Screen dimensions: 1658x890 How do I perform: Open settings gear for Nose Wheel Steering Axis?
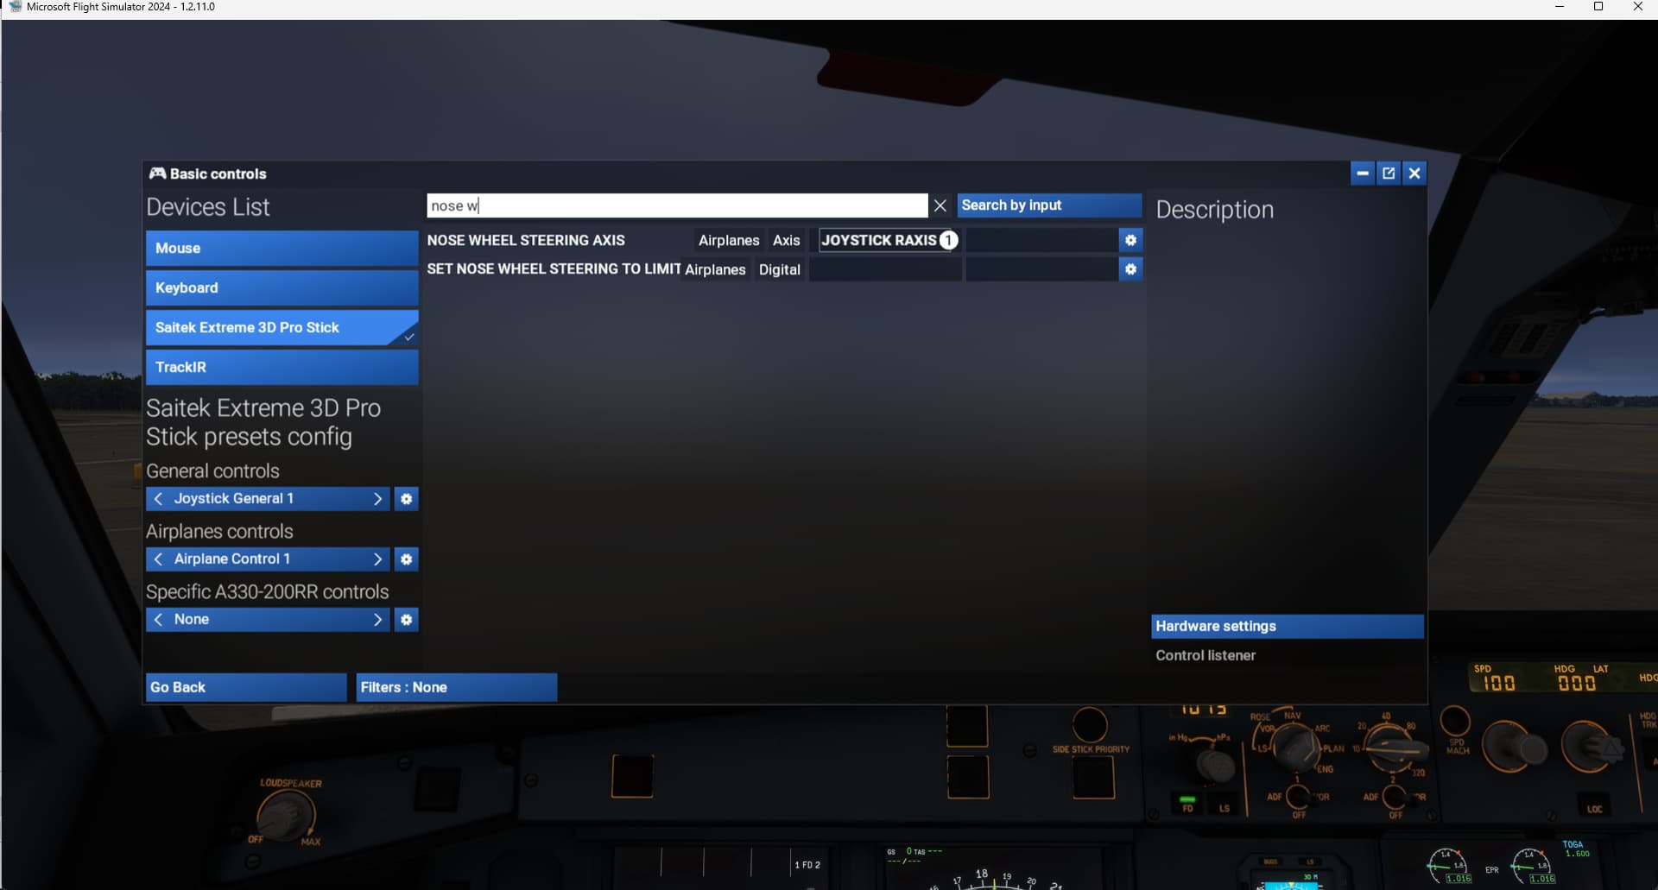click(1130, 240)
